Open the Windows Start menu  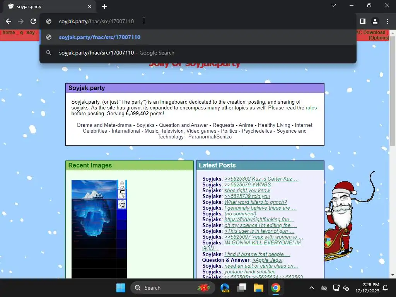pos(121,288)
